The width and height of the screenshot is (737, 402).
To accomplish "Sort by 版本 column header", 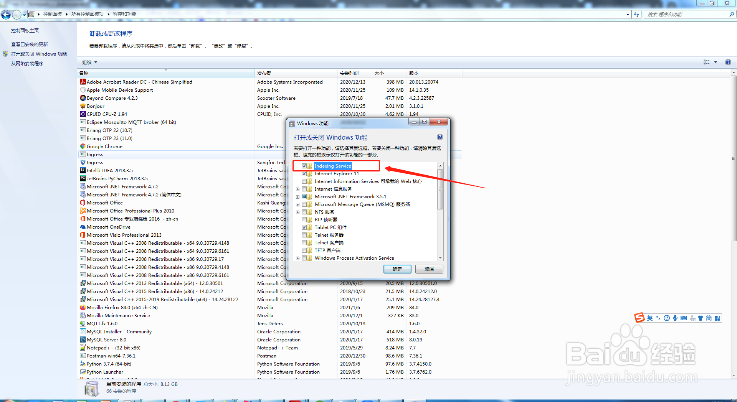I will (x=434, y=73).
